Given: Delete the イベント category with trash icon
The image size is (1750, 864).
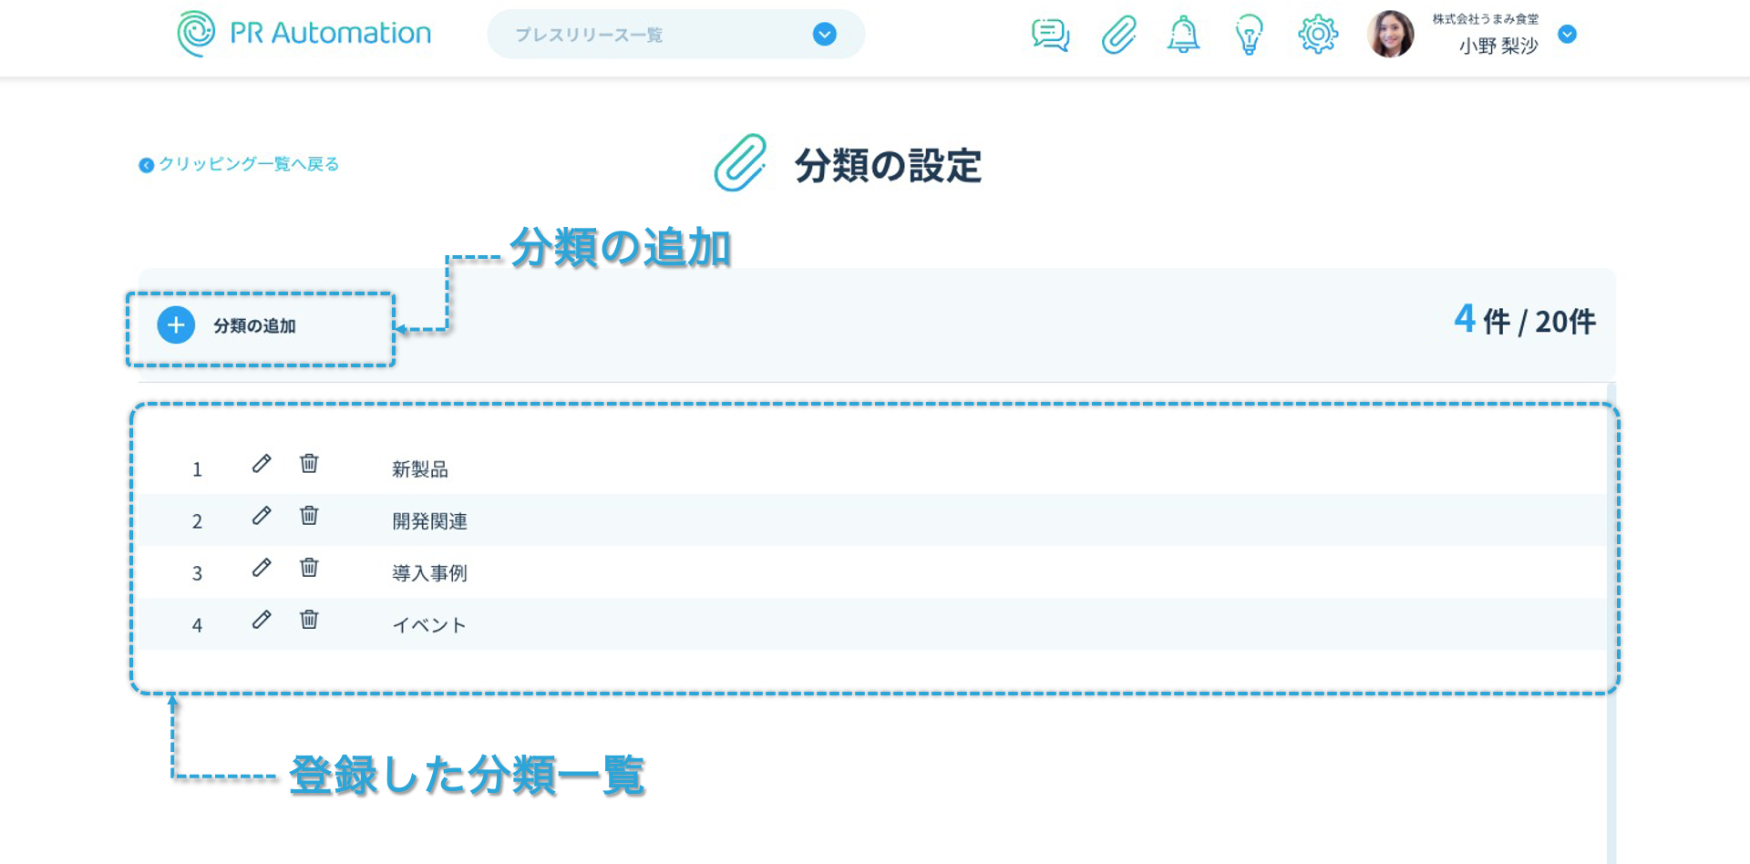Looking at the screenshot, I should [x=309, y=620].
